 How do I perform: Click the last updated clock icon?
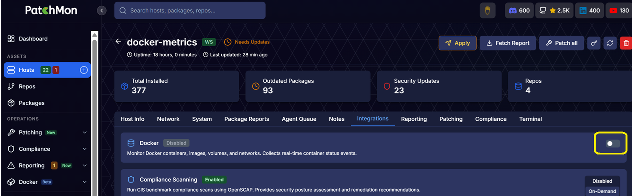(206, 55)
